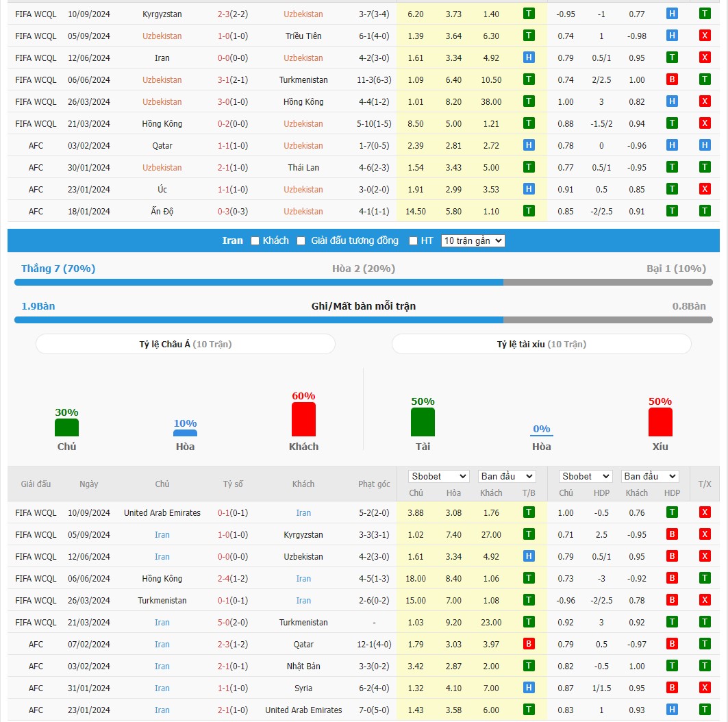Click the red 60% Khách chart bar

coord(303,419)
